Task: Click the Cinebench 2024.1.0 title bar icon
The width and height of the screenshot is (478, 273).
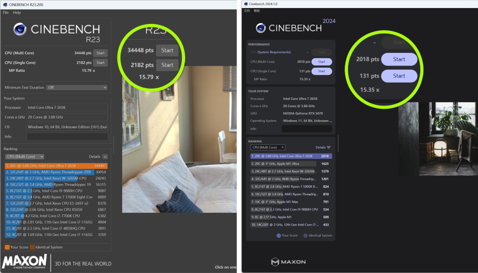Action: (x=245, y=4)
